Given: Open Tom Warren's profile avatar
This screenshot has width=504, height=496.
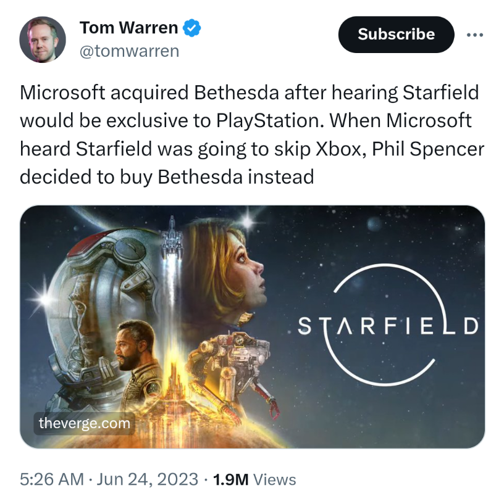Looking at the screenshot, I should pos(43,39).
